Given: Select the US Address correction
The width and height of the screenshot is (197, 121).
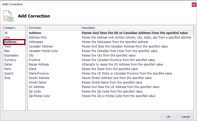Looking at the screenshot, I should [37, 87].
